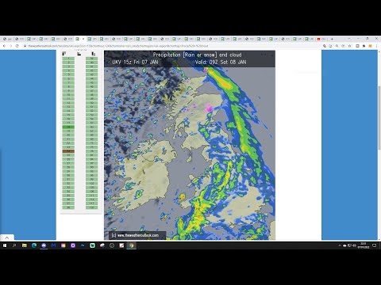381x285 pixels.
Task: Click the 'Valid: 09Z Sat 08 JAN' map header
Action: 221,63
